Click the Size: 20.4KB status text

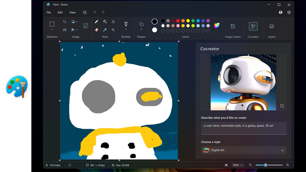122,165
